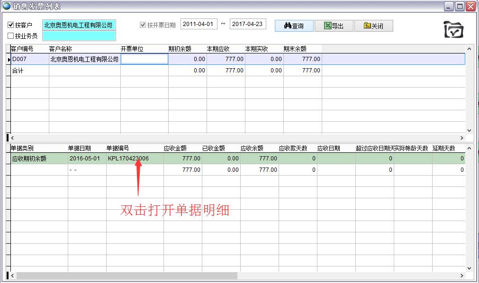The width and height of the screenshot is (479, 283).
Task: Click the 查询 search button
Action: tap(294, 26)
